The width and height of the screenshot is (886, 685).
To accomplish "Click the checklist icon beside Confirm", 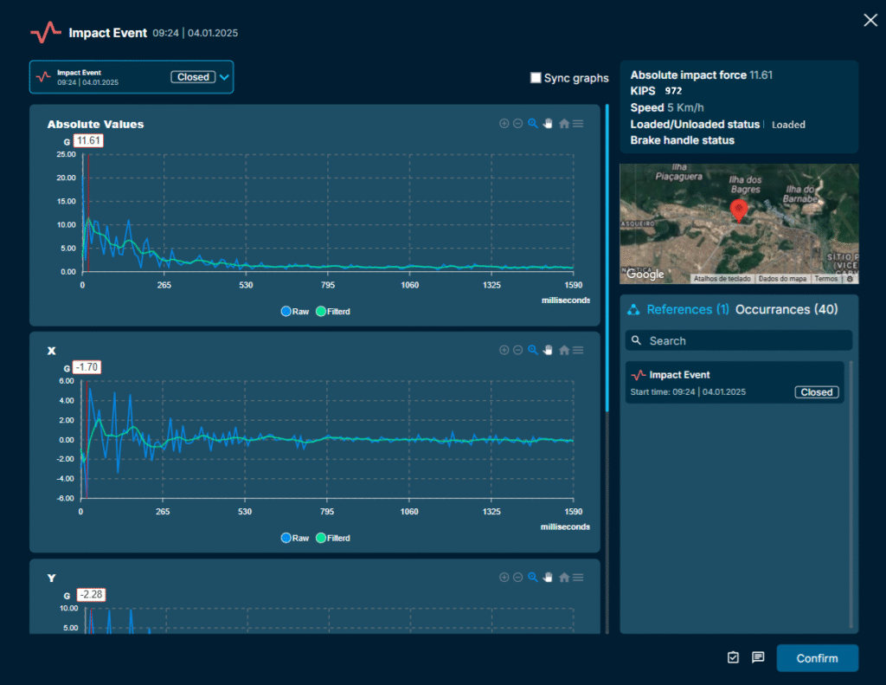I will pos(734,657).
